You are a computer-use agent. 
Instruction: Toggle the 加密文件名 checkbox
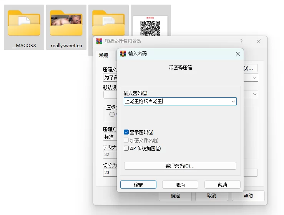click(126, 140)
